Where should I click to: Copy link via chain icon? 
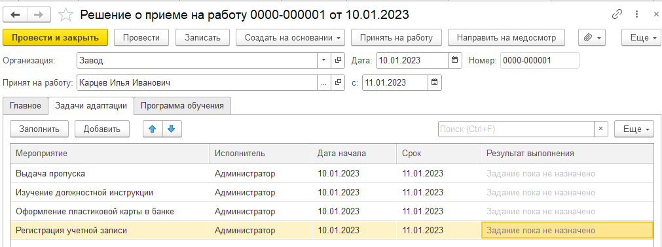pos(617,15)
